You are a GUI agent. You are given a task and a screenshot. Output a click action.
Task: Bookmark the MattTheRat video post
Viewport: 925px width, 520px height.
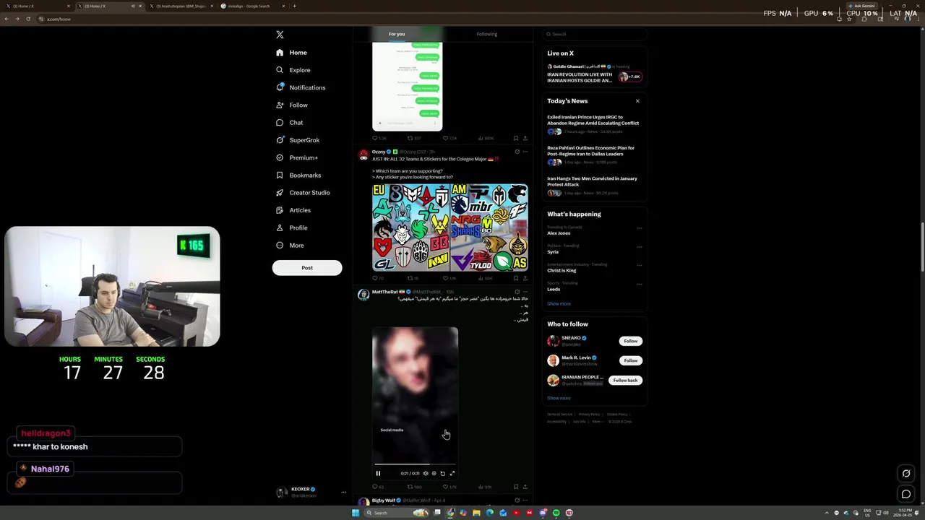[516, 487]
